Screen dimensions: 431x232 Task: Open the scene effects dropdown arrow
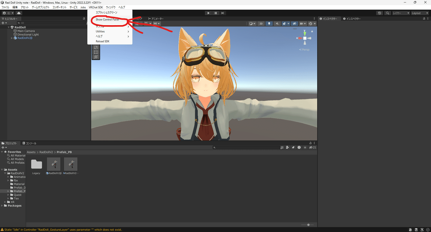point(288,23)
